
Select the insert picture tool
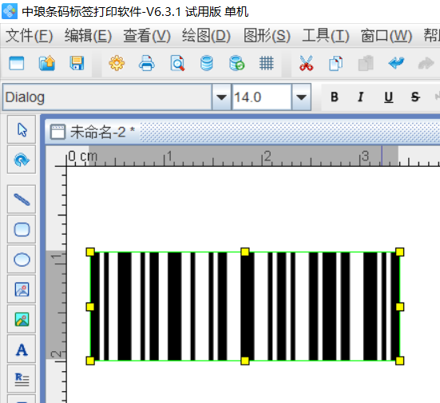22,290
